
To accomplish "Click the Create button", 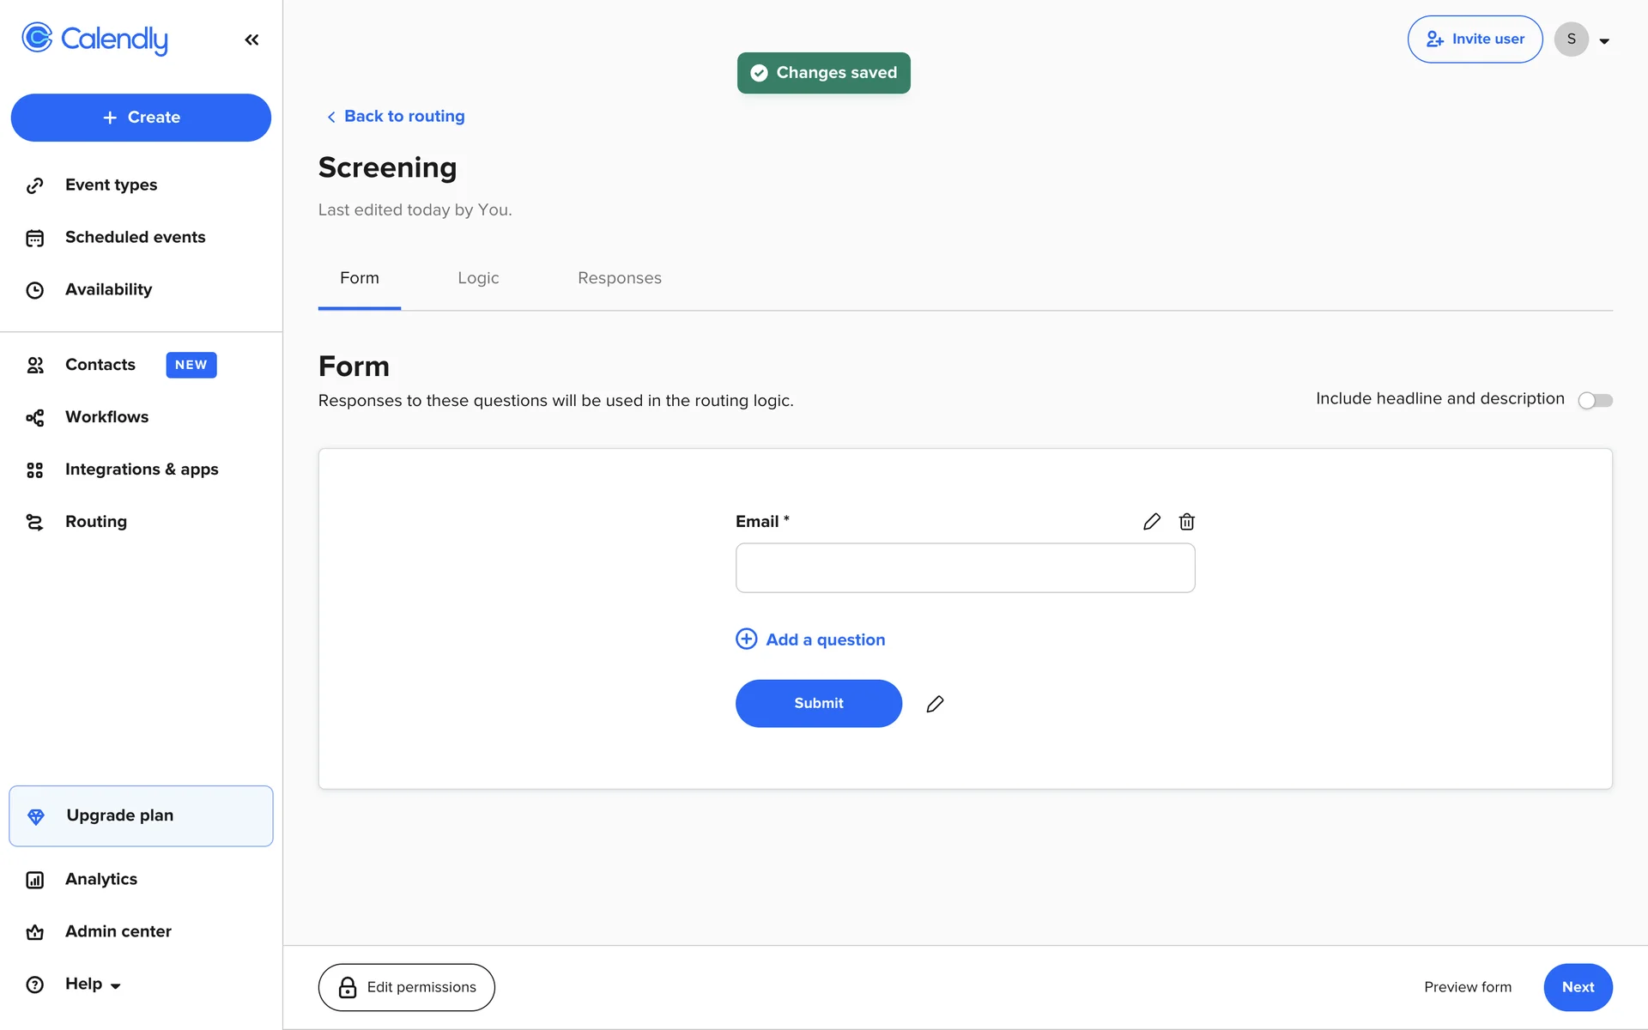I will tap(141, 118).
